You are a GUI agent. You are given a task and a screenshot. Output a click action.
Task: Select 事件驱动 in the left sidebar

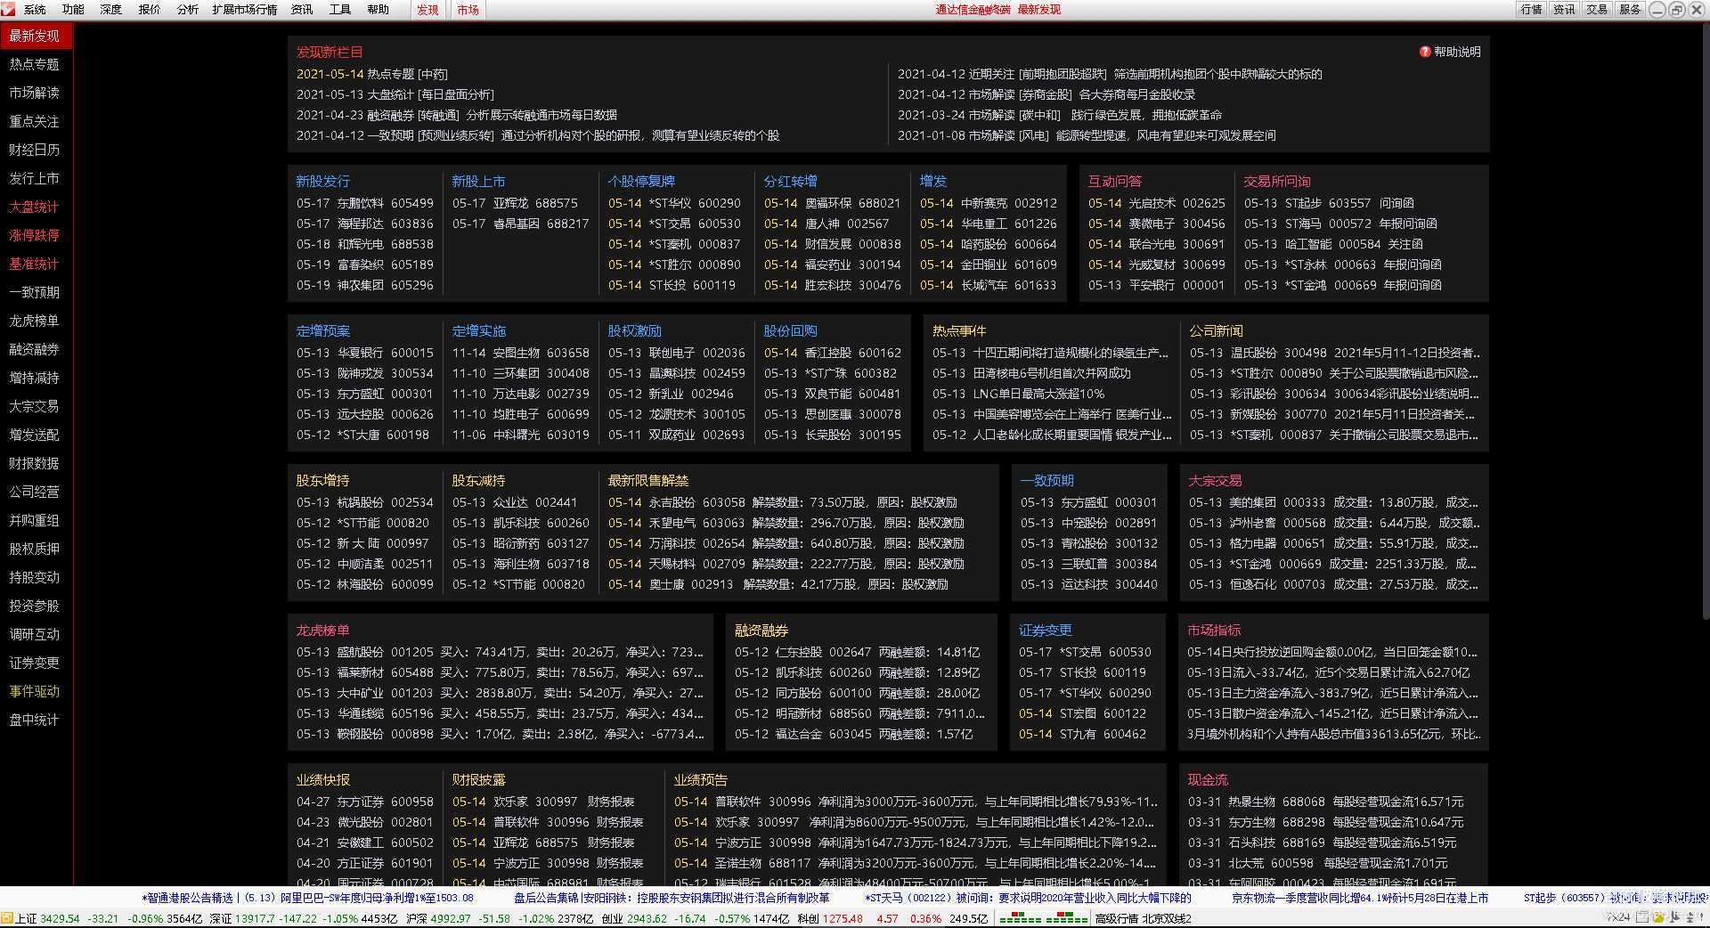[x=34, y=691]
